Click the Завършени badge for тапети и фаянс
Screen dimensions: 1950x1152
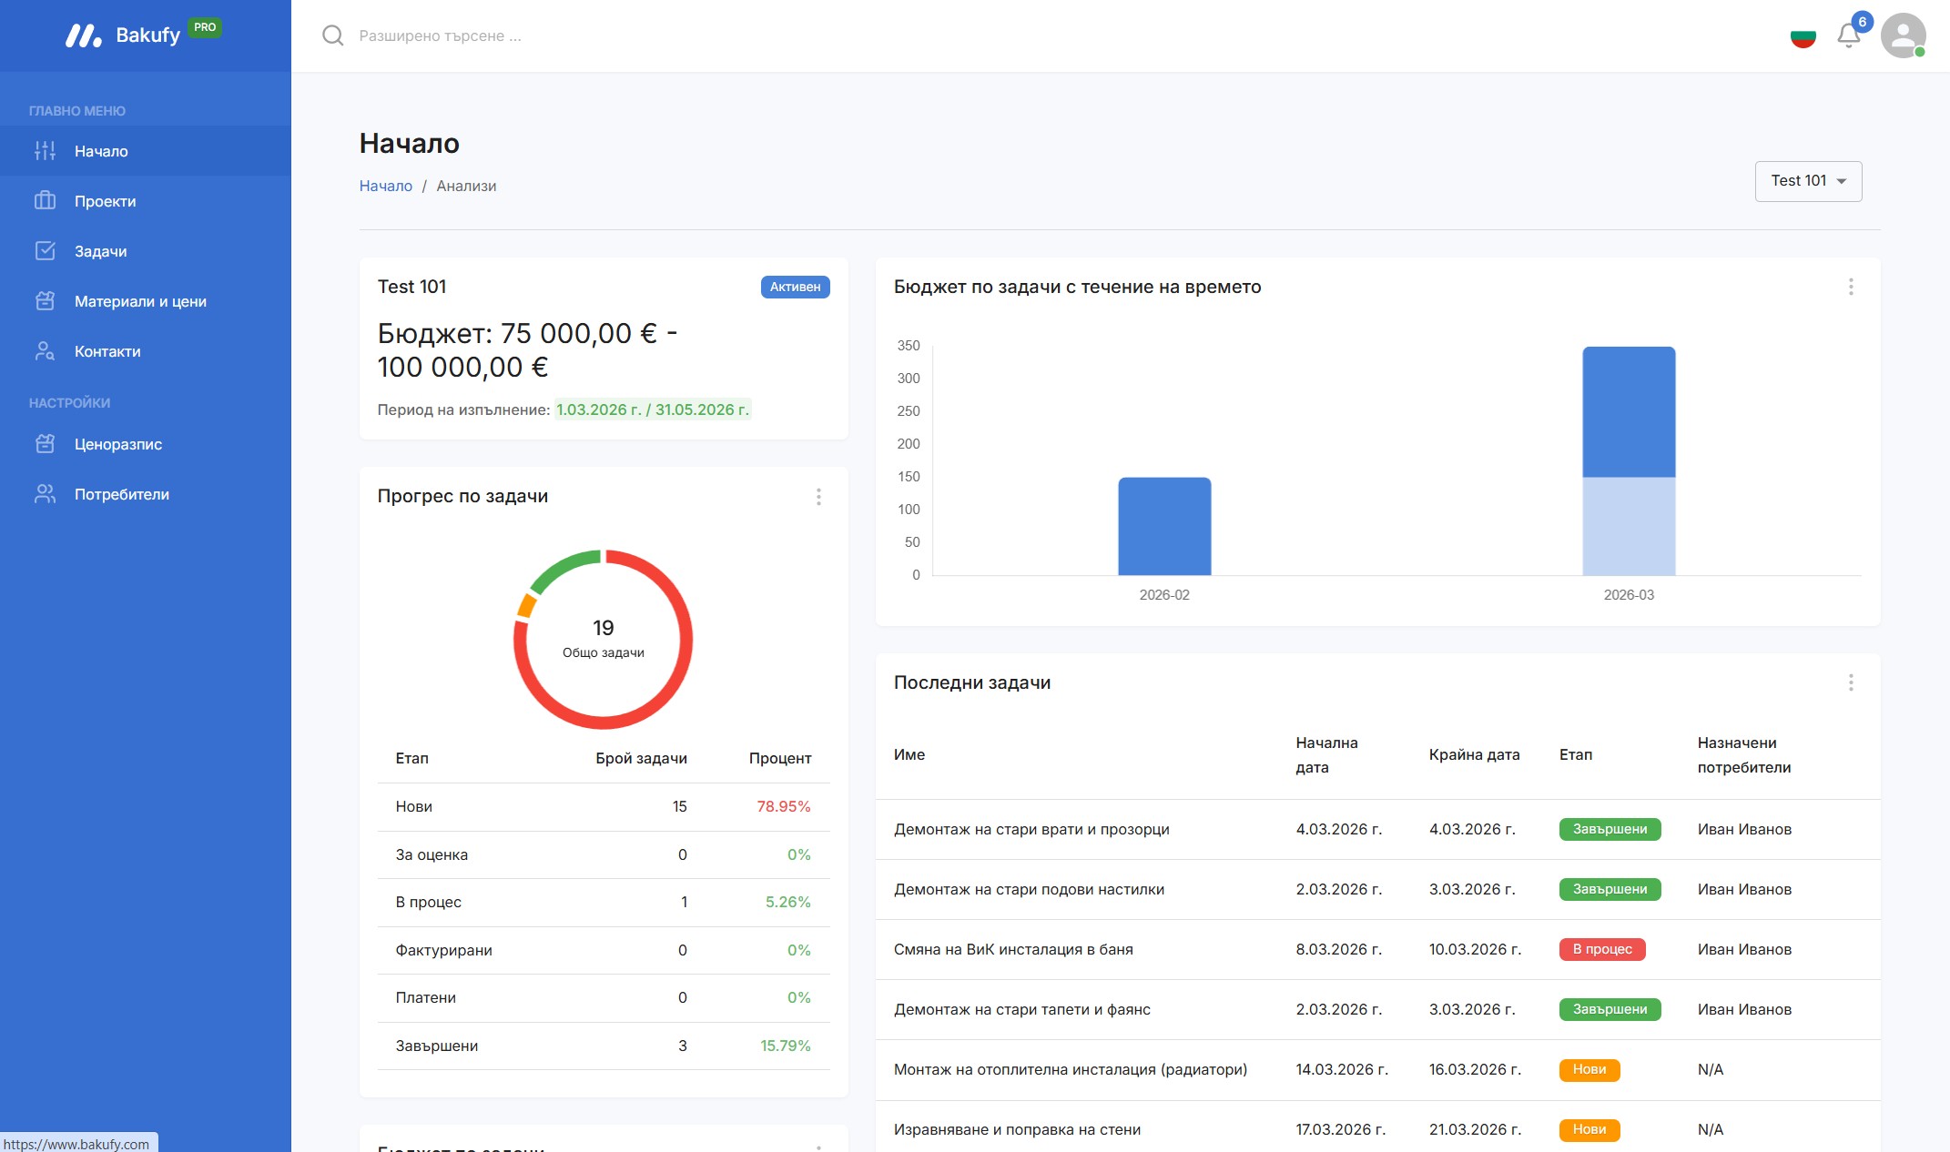1610,1009
